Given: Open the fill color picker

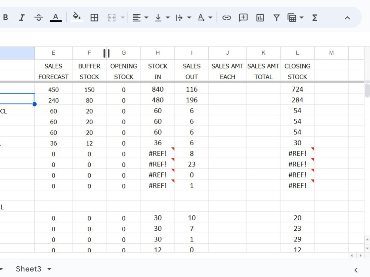Looking at the screenshot, I should [77, 17].
